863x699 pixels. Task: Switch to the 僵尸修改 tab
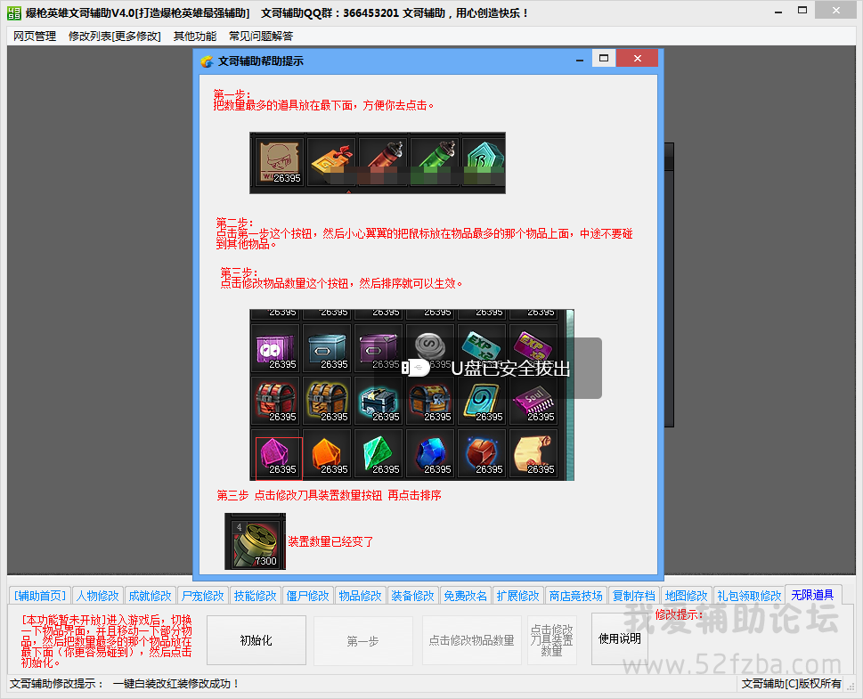tap(307, 596)
